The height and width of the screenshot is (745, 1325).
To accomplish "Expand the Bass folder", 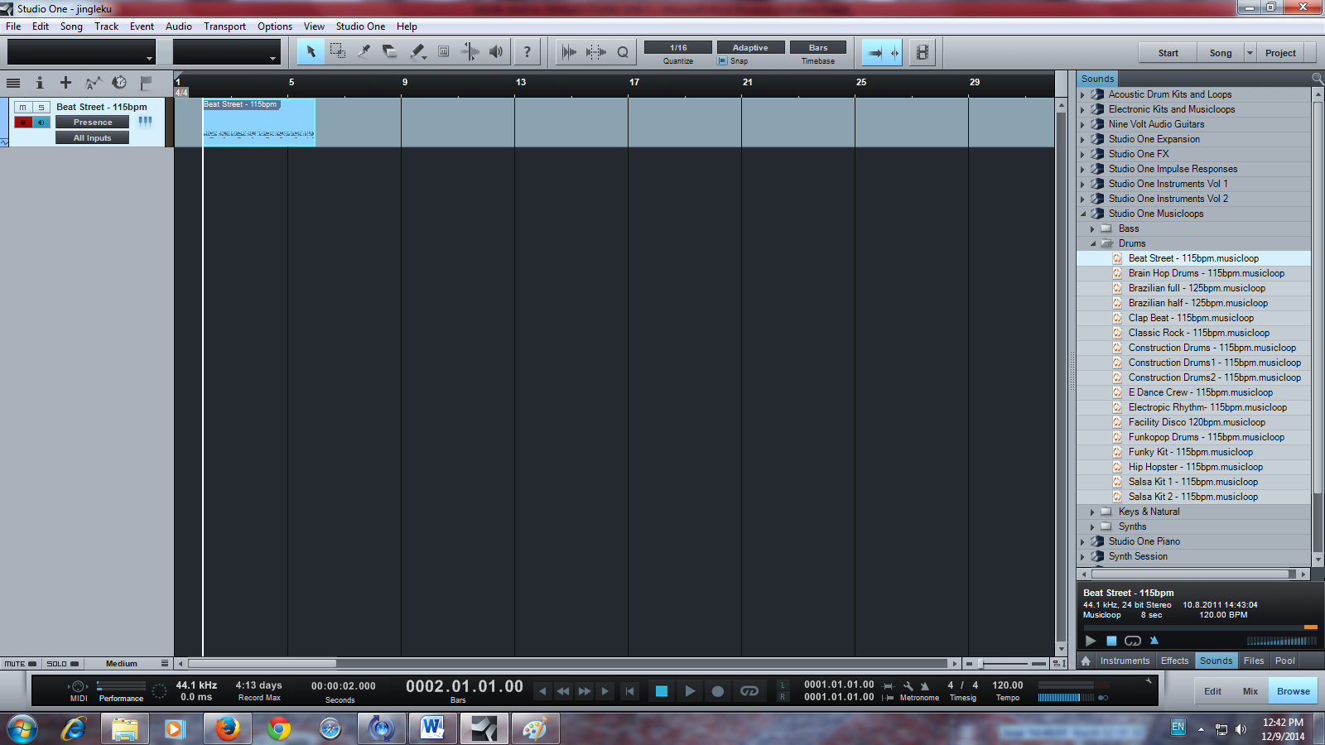I will point(1092,228).
